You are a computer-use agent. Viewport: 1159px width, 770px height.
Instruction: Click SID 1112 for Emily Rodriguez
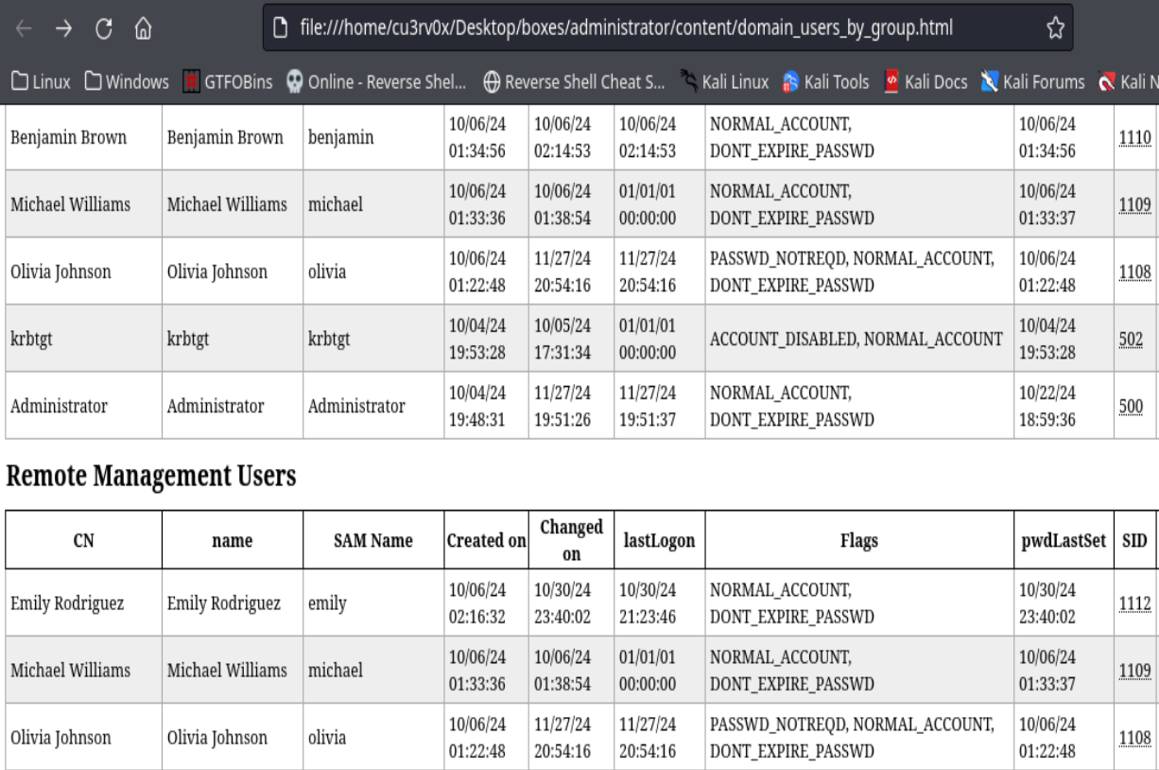click(x=1134, y=603)
